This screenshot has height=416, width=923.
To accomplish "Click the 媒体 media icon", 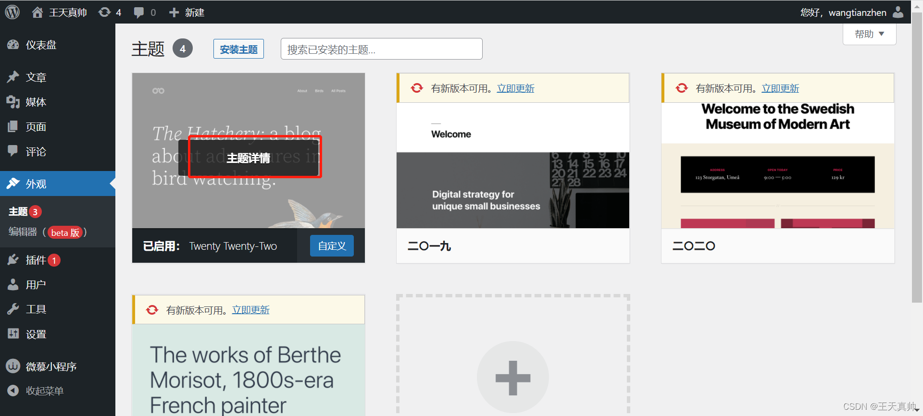I will tap(13, 102).
